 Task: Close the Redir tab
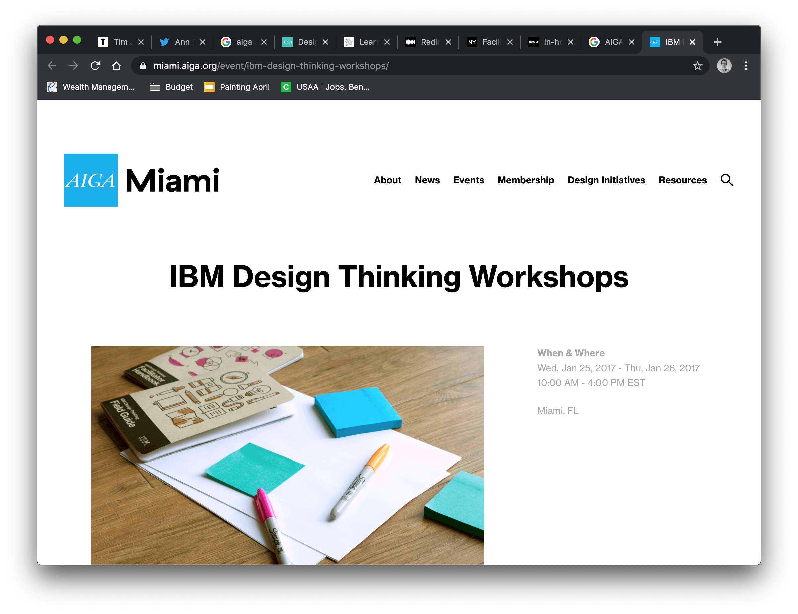448,42
